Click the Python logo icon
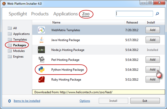Image resolution: width=167 pixels, height=109 pixels. [x=41, y=69]
